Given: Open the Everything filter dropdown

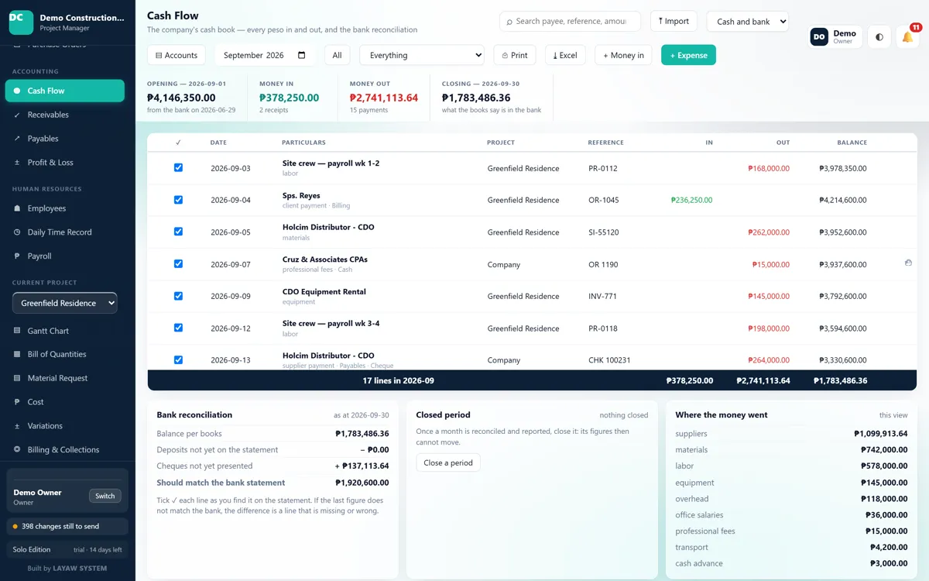Looking at the screenshot, I should coord(422,55).
